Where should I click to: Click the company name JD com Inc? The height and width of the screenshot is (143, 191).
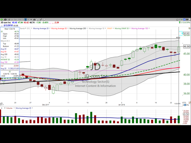[6, 23]
